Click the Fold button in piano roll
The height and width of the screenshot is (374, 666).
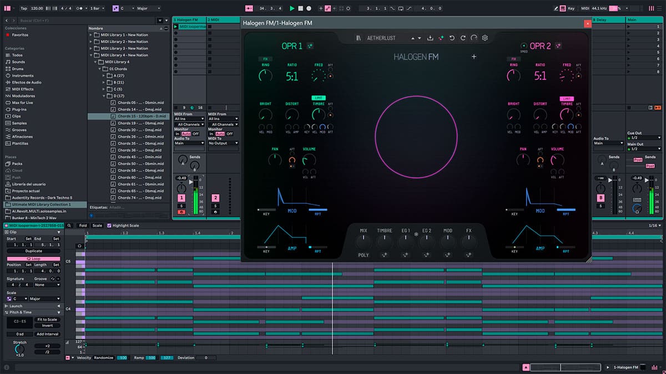point(83,226)
